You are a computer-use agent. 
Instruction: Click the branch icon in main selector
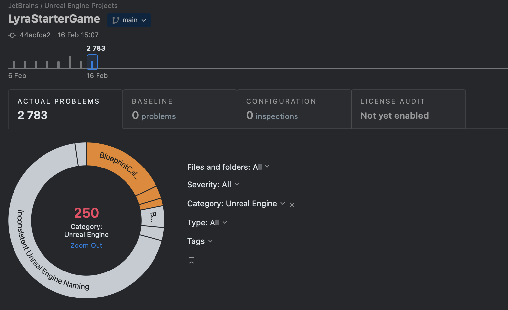pos(116,20)
